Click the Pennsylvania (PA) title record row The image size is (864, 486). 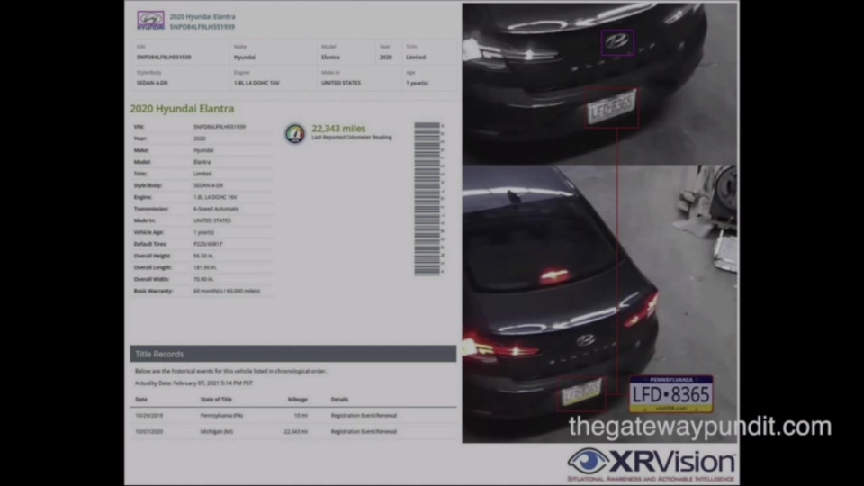click(293, 416)
